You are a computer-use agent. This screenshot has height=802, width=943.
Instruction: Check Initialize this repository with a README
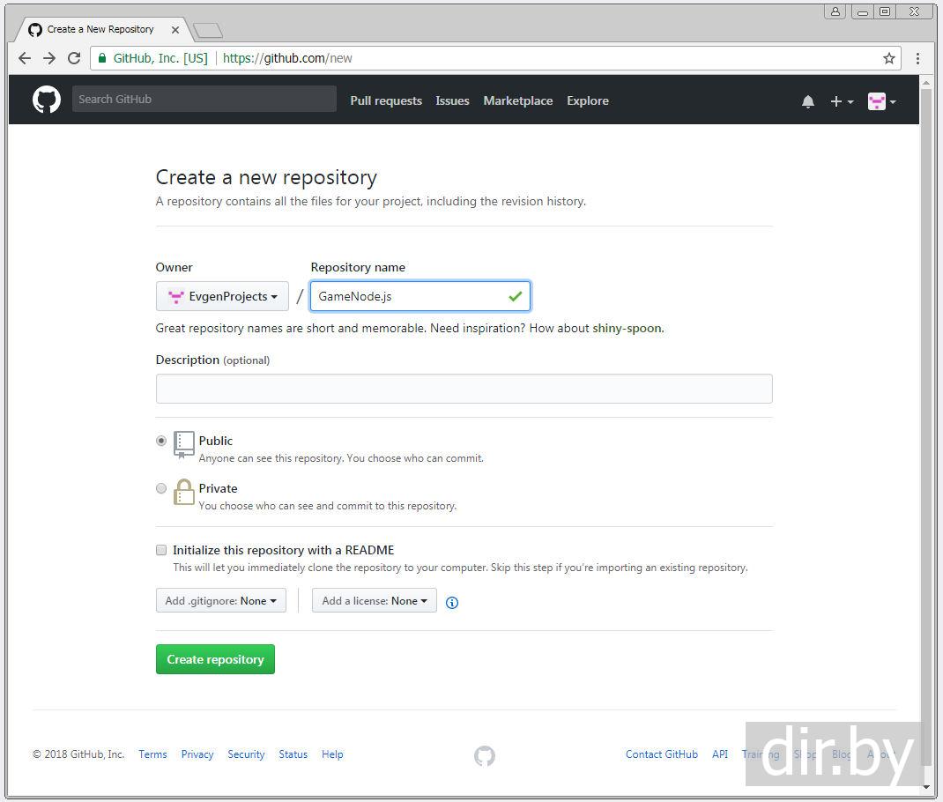(x=161, y=550)
